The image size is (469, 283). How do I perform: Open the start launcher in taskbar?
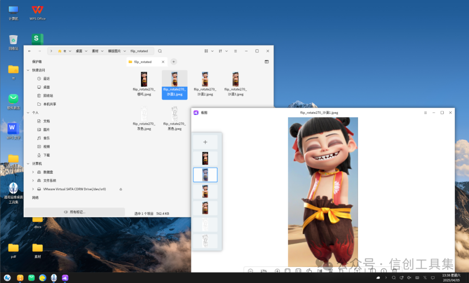7,278
